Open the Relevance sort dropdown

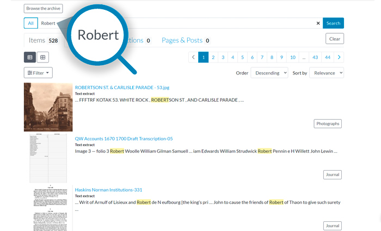pos(326,73)
